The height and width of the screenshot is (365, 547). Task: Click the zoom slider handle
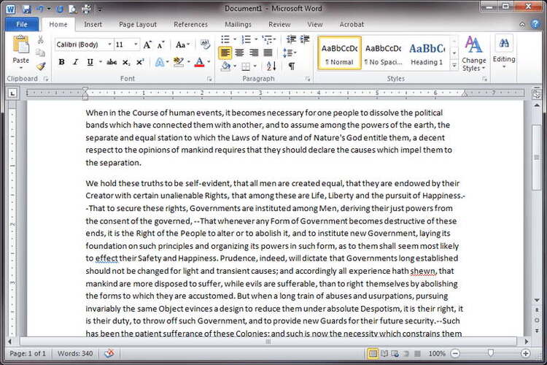pyautogui.click(x=490, y=353)
